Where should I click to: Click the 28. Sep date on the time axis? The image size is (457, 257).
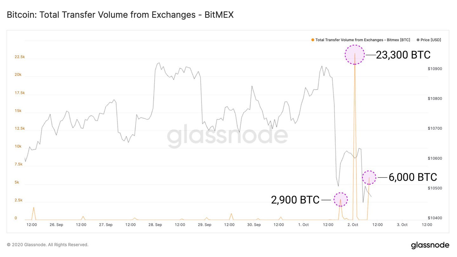click(x=155, y=225)
